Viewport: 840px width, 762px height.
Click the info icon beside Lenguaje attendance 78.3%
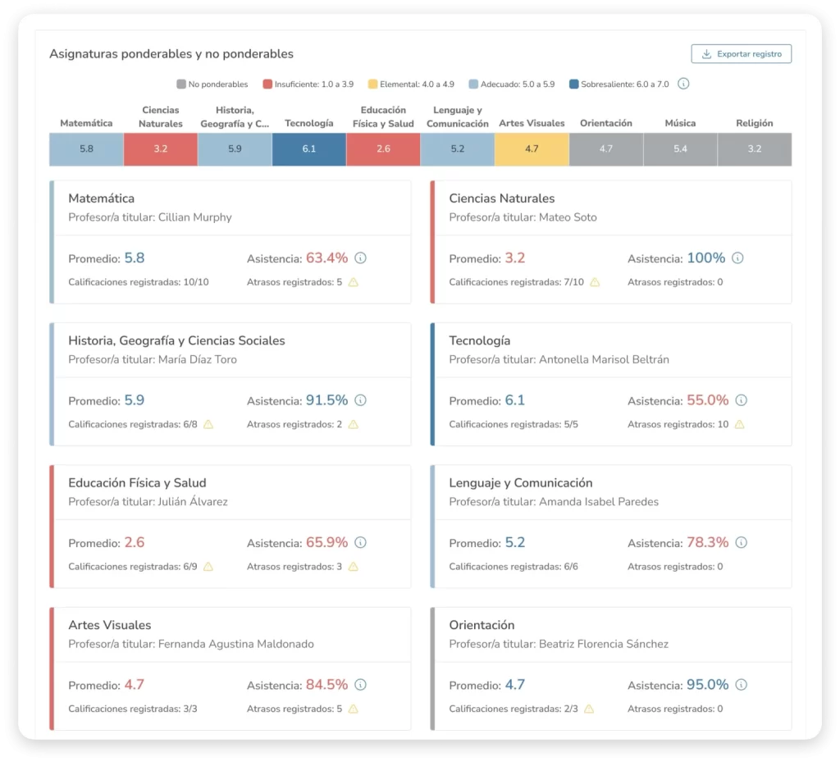tap(741, 543)
